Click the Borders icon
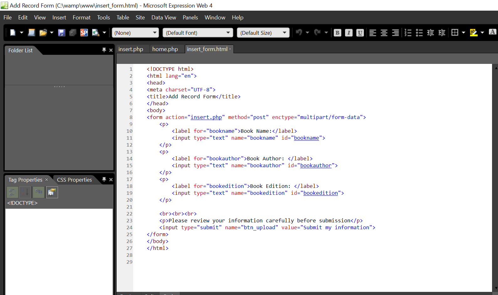 pos(455,33)
